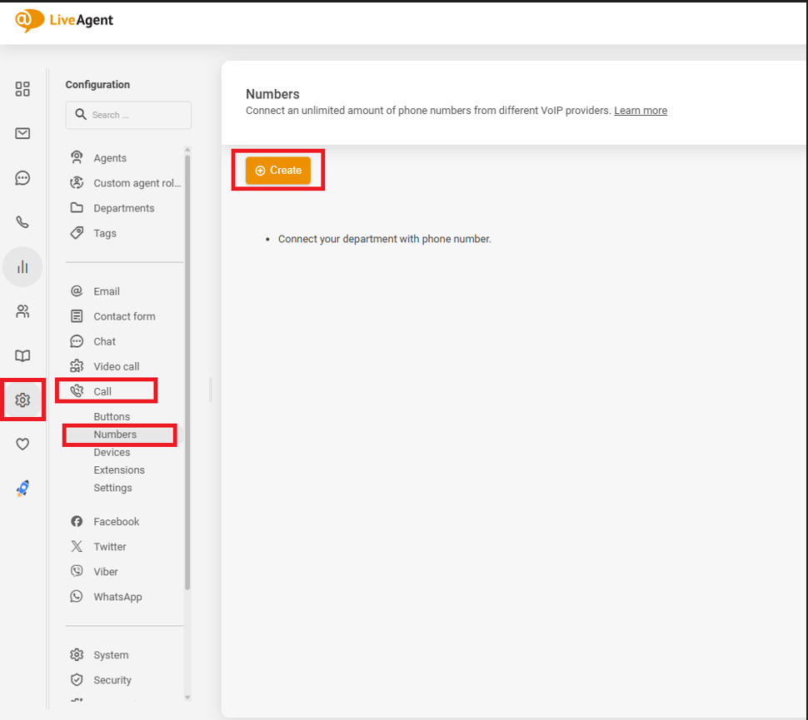Open Knowledge base book icon
The width and height of the screenshot is (808, 720).
[x=22, y=356]
